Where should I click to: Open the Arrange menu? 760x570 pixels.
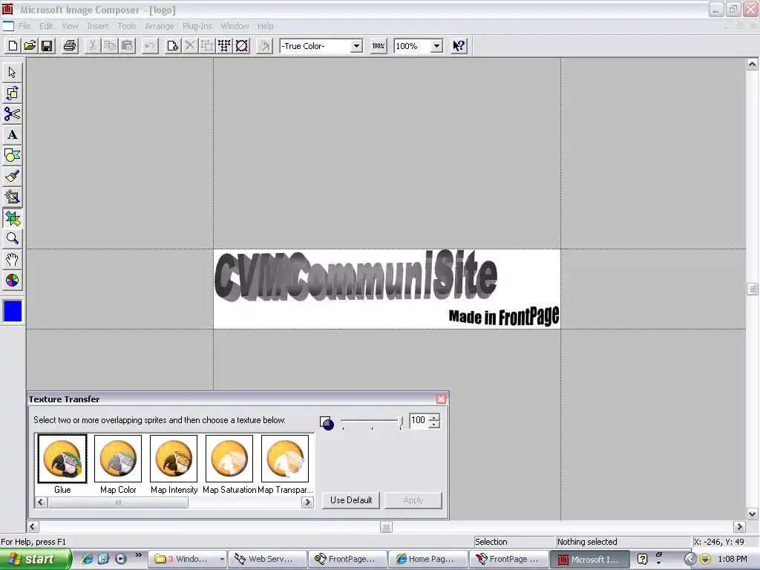(160, 26)
